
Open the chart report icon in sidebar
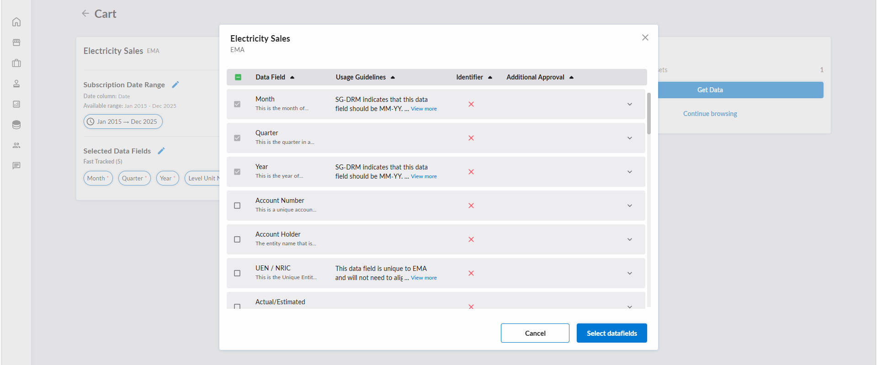pos(16,104)
